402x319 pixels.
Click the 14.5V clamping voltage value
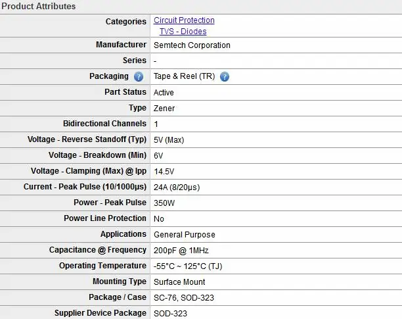pos(164,172)
